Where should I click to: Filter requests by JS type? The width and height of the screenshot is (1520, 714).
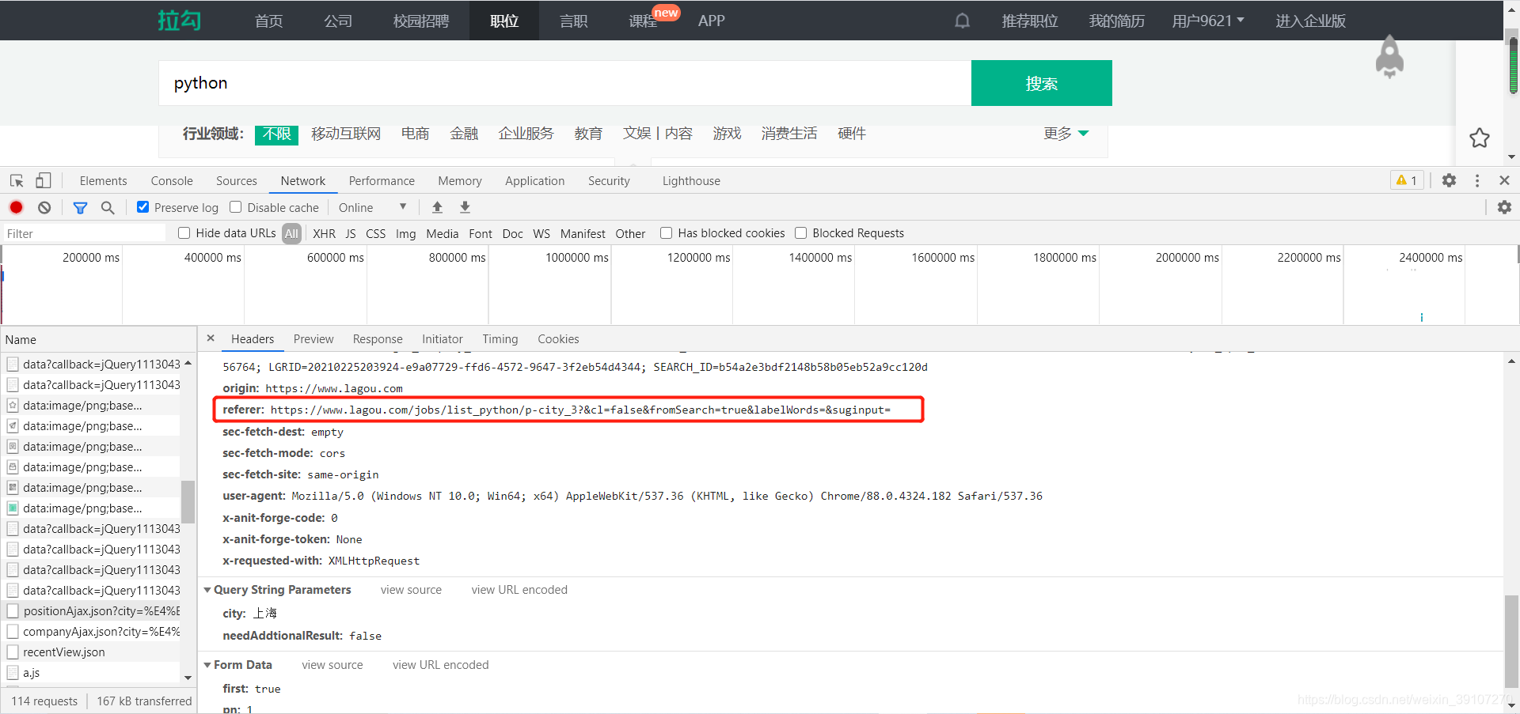coord(351,233)
